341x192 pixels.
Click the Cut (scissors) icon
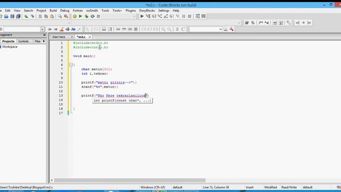point(40,17)
